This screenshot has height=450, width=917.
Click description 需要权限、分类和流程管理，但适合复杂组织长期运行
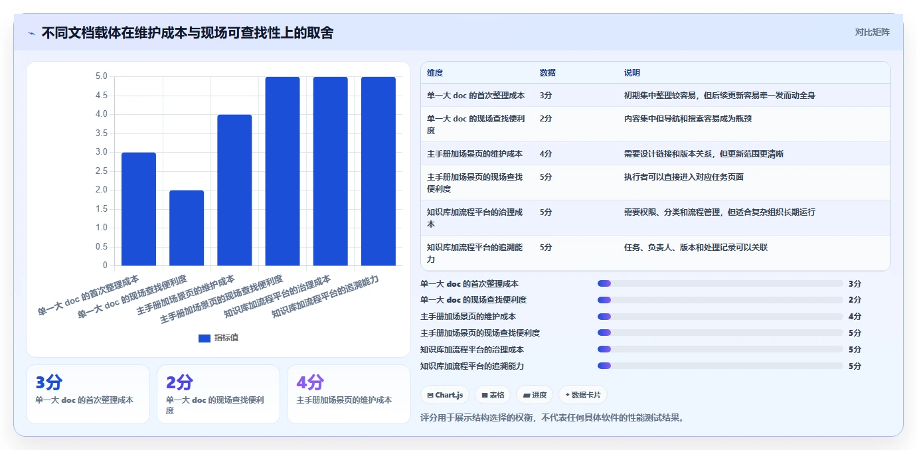point(720,212)
